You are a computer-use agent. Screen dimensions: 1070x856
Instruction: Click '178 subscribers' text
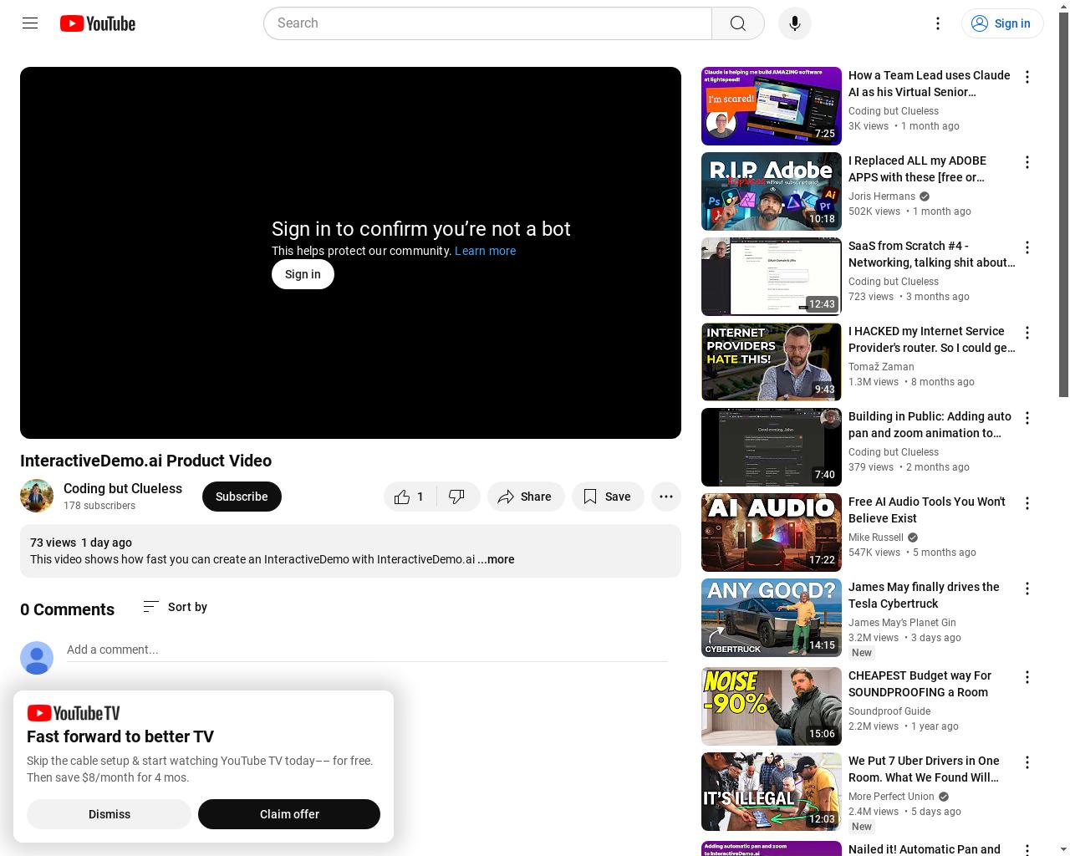99,506
